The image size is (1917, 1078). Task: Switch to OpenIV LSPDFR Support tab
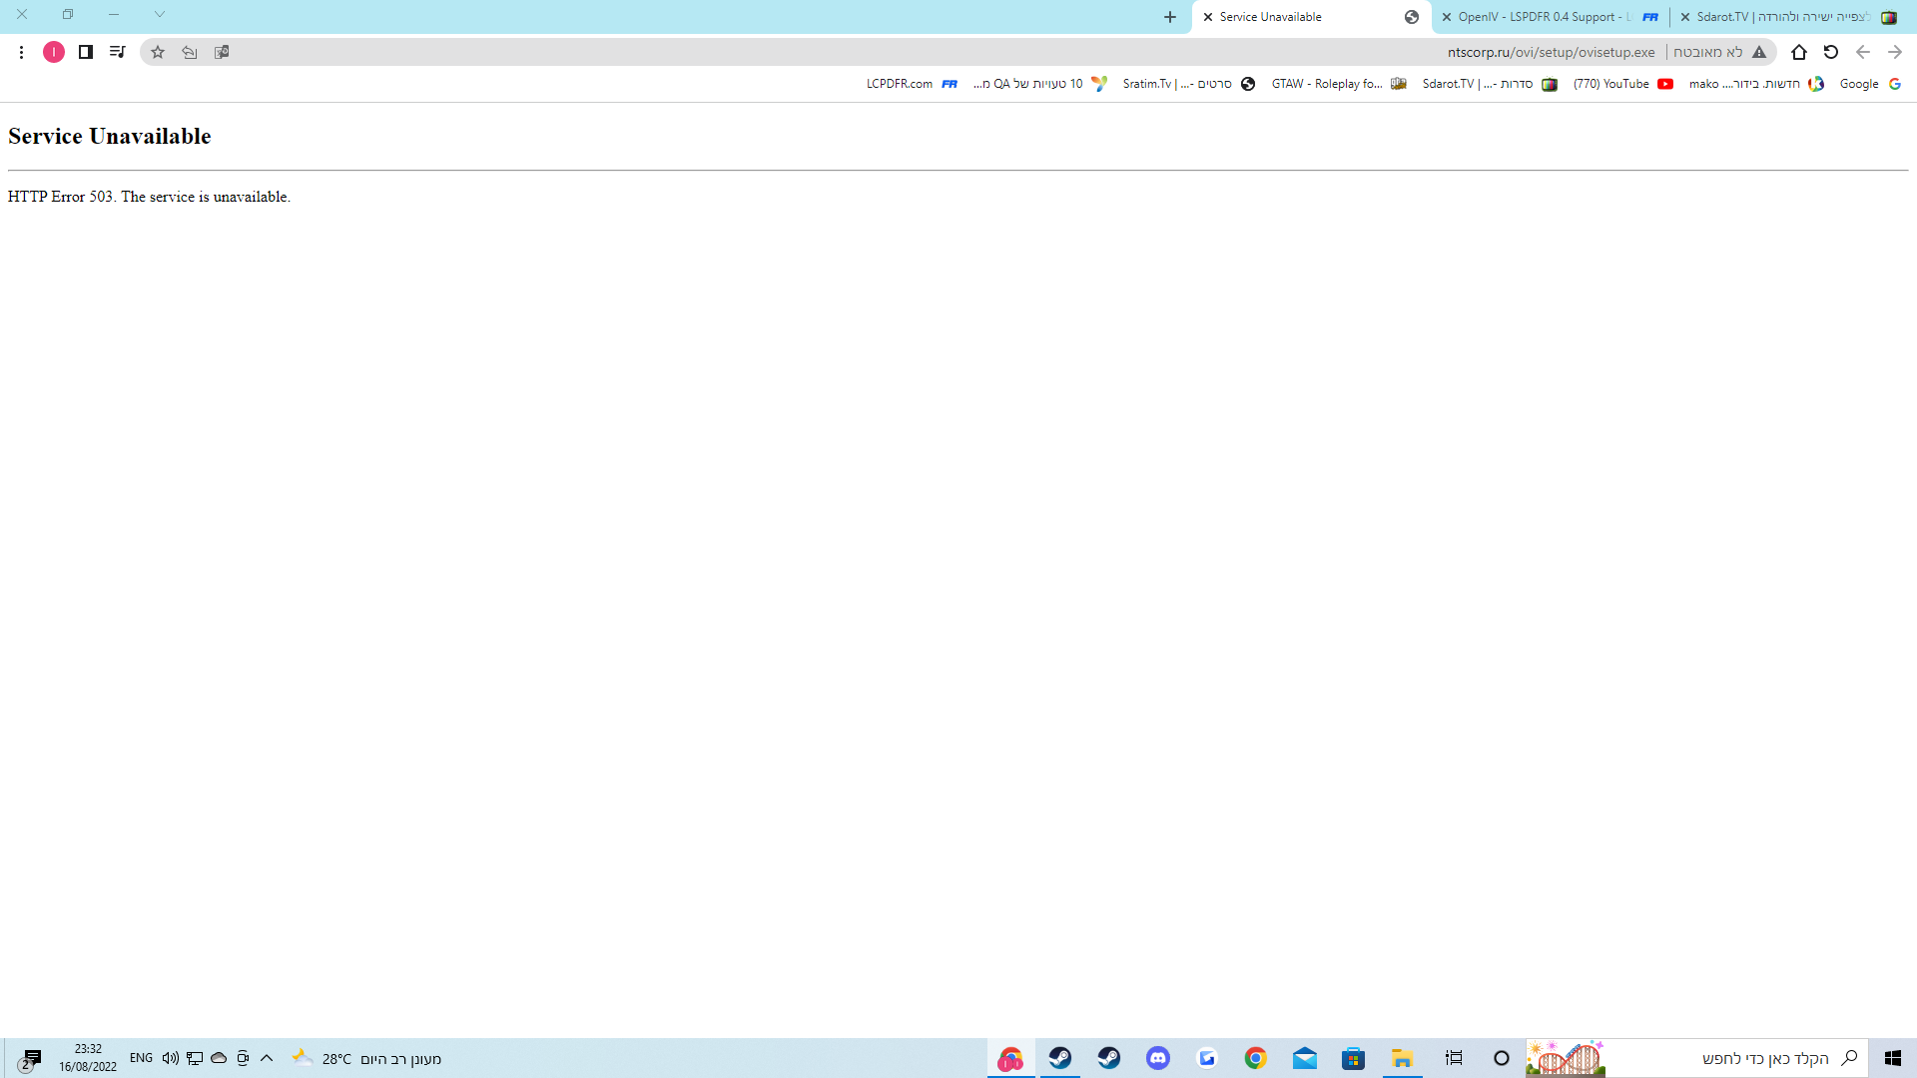(1548, 17)
